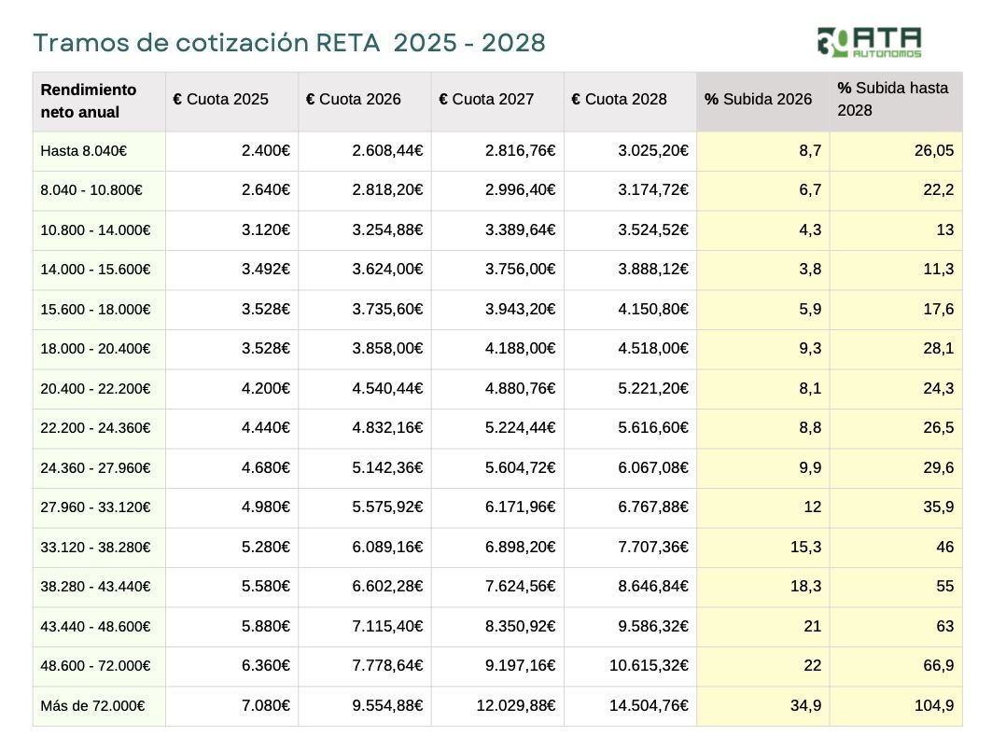Click the '€ Cuota 2025' column header

point(221,99)
